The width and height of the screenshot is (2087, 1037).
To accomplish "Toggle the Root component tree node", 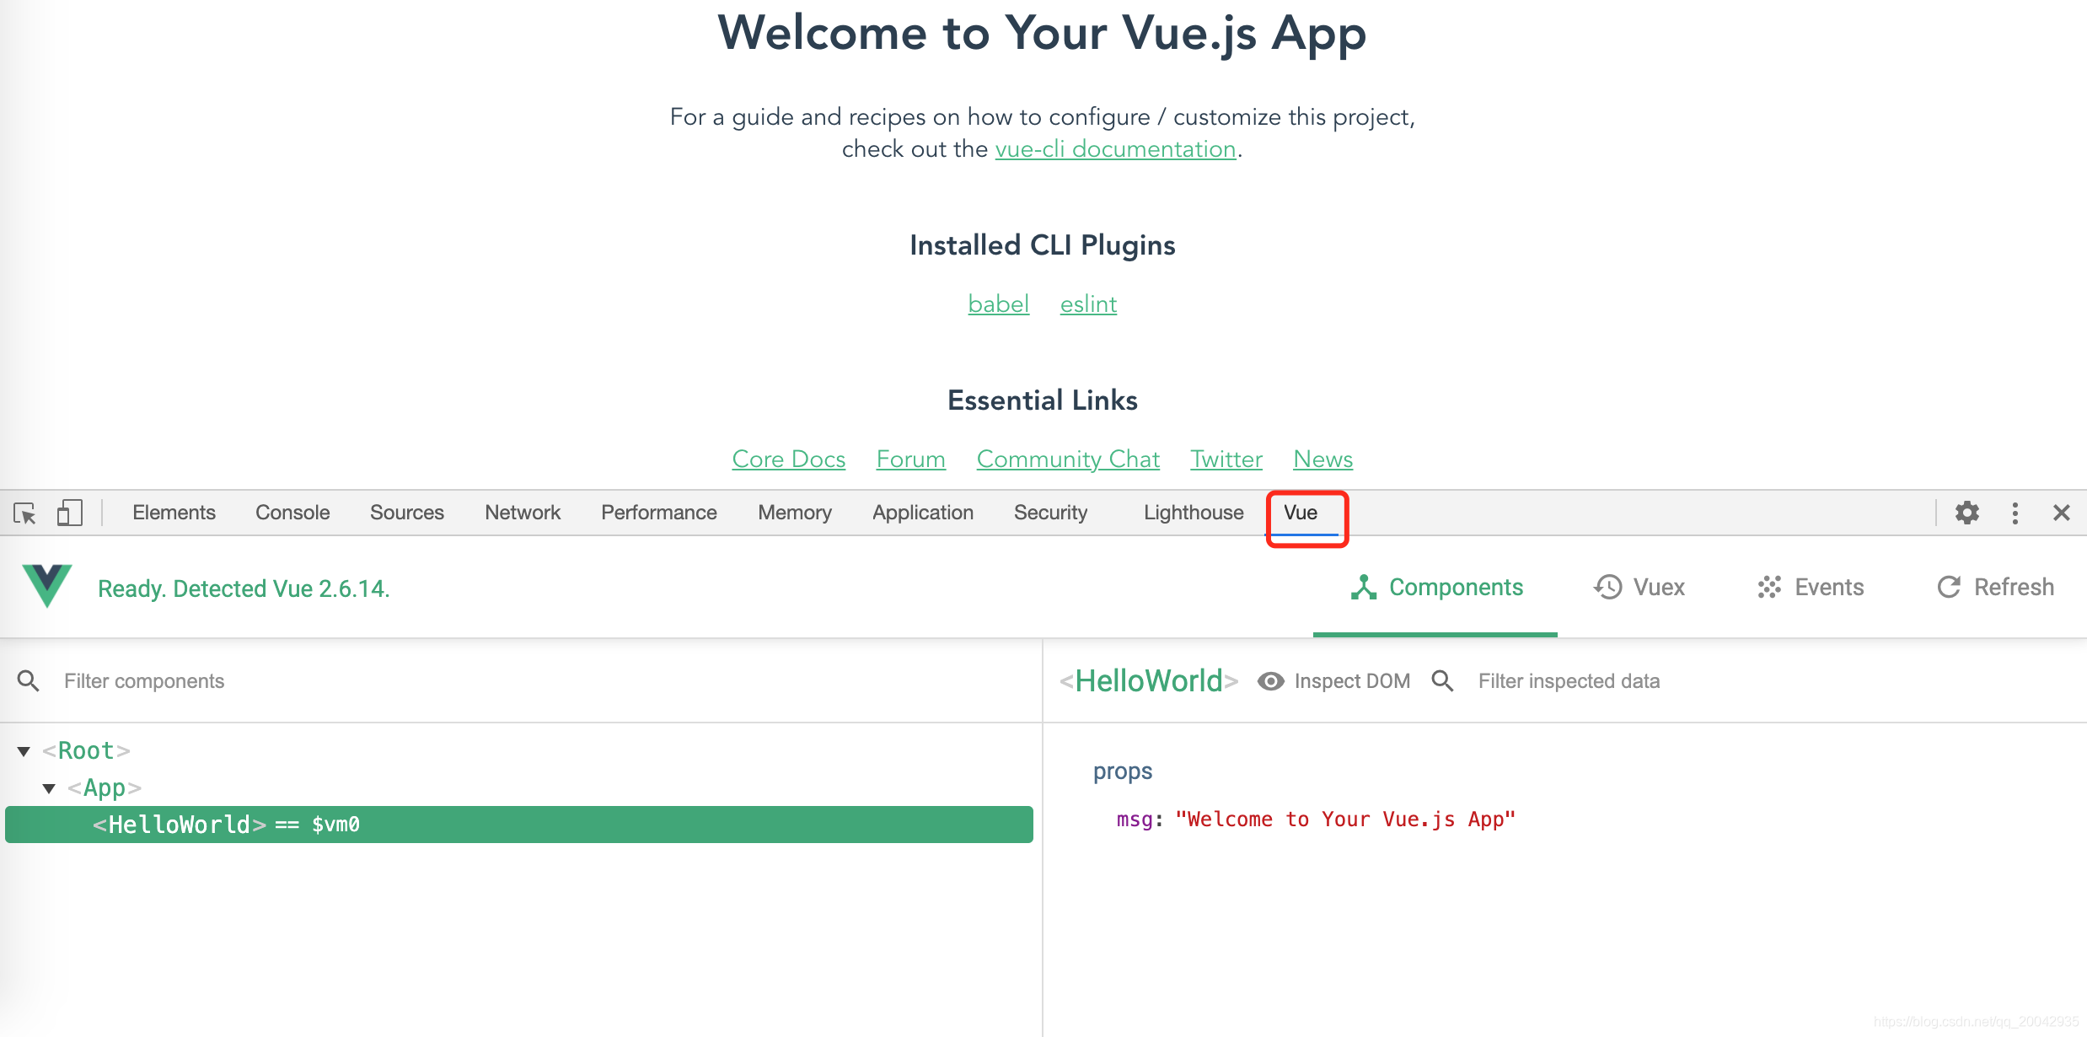I will [25, 750].
